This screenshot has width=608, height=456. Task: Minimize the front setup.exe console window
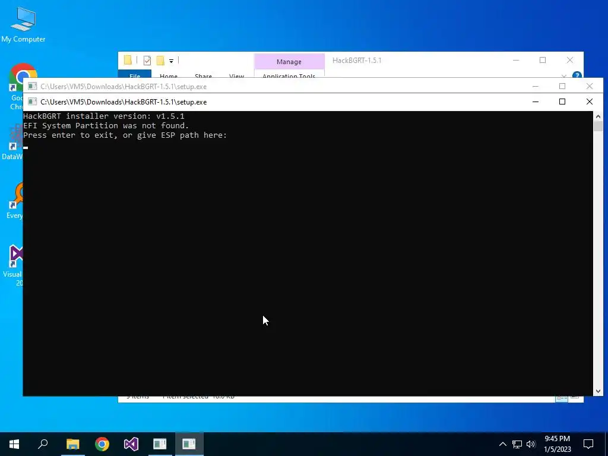(536, 102)
